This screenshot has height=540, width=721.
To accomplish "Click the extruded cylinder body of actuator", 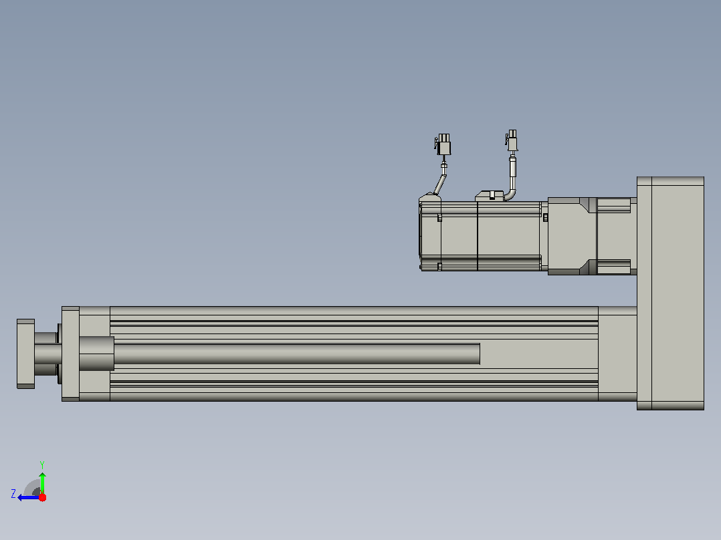I will 354,354.
